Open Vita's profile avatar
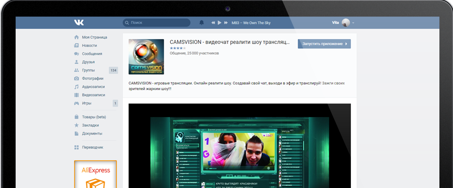 (x=346, y=23)
